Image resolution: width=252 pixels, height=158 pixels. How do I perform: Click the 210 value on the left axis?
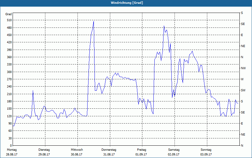click(x=9, y=94)
